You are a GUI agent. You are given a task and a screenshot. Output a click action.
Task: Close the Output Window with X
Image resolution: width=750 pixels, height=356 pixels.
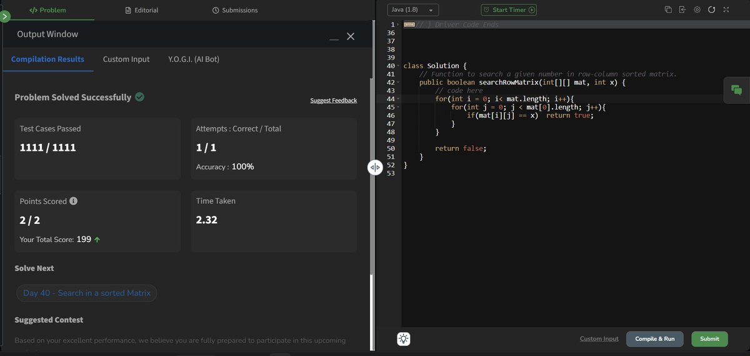point(351,36)
